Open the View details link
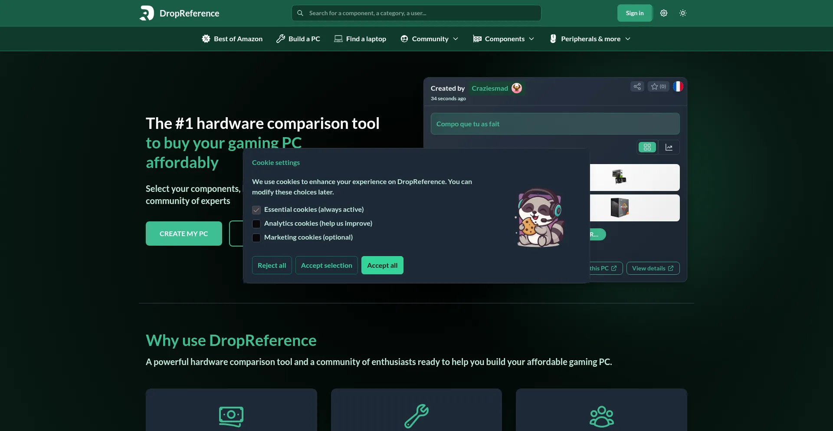Image resolution: width=833 pixels, height=431 pixels. pos(653,268)
